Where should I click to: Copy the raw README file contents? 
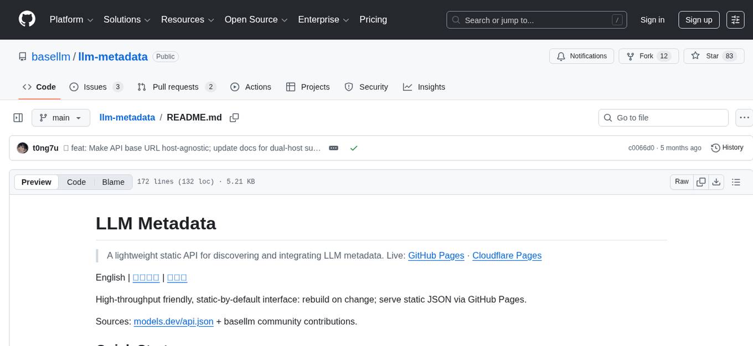coord(701,181)
